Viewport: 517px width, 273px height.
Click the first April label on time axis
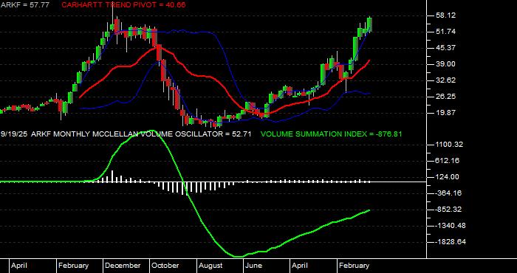pos(18,266)
